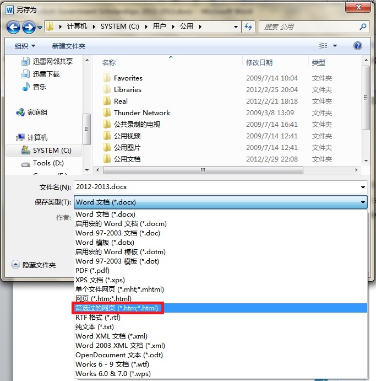Open the address bar history dropdown arrow
The width and height of the screenshot is (376, 381).
click(236, 26)
